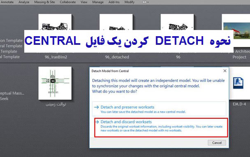
Task: Open the Analyze ribbon tab
Action: pyautogui.click(x=24, y=2)
